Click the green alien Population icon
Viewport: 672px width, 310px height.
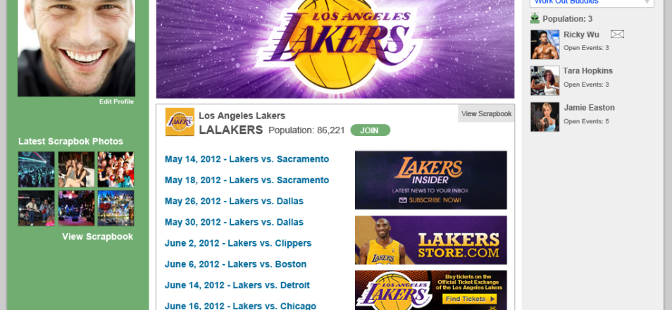click(x=535, y=19)
